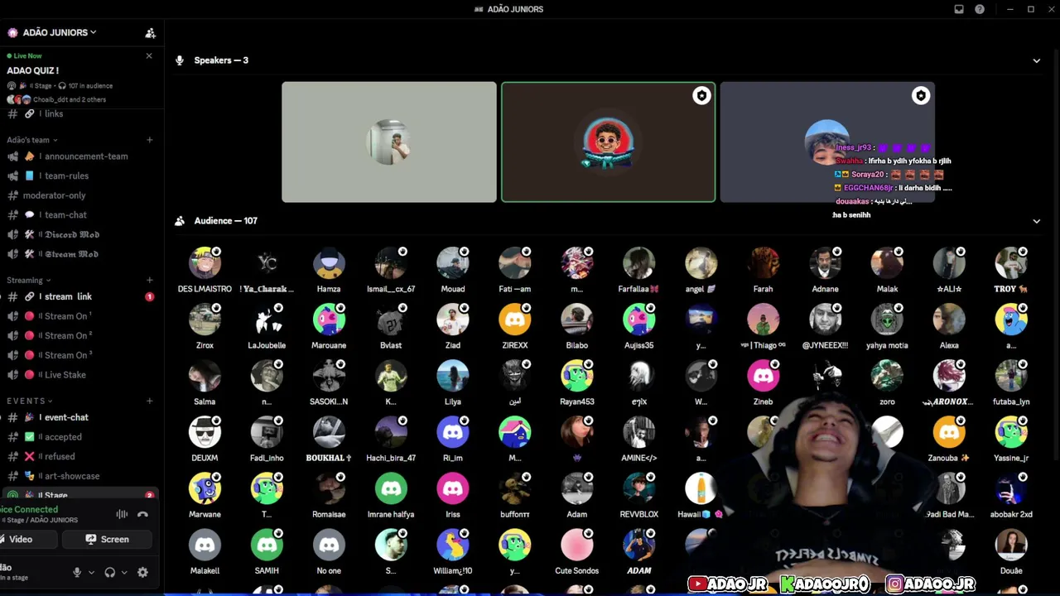The image size is (1060, 596).
Task: Open User Settings gear icon
Action: pos(142,572)
